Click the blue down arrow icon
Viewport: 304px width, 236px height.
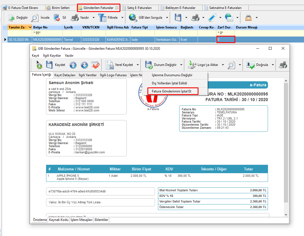point(84,65)
